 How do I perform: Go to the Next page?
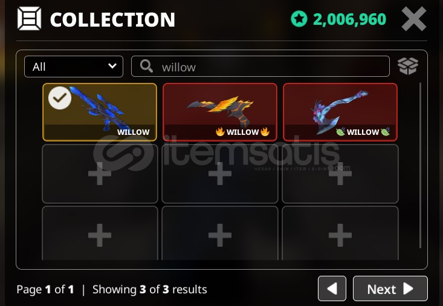390,288
